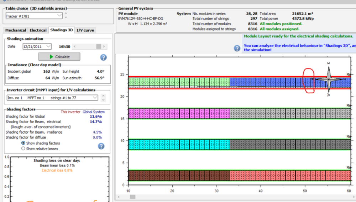The height and width of the screenshot is (202, 356).
Task: Select the magenta module string block in plot
Action: (x=179, y=113)
